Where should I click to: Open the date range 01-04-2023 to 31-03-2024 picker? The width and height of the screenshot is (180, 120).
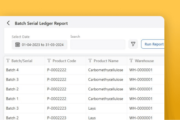[39, 45]
